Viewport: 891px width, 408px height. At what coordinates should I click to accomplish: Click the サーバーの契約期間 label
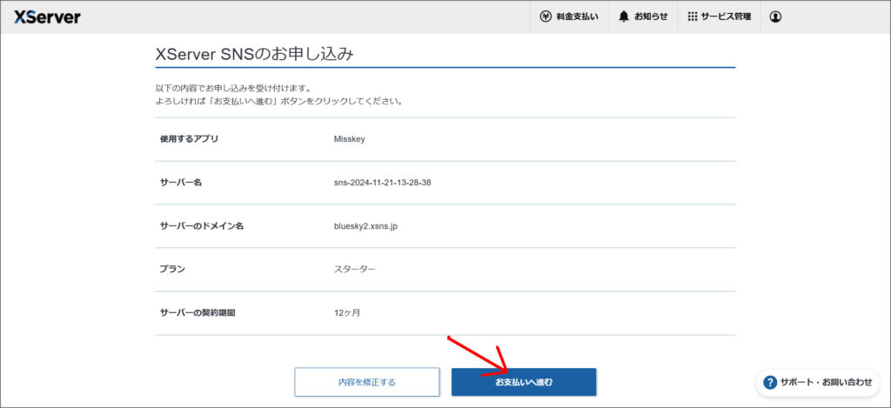tap(198, 313)
